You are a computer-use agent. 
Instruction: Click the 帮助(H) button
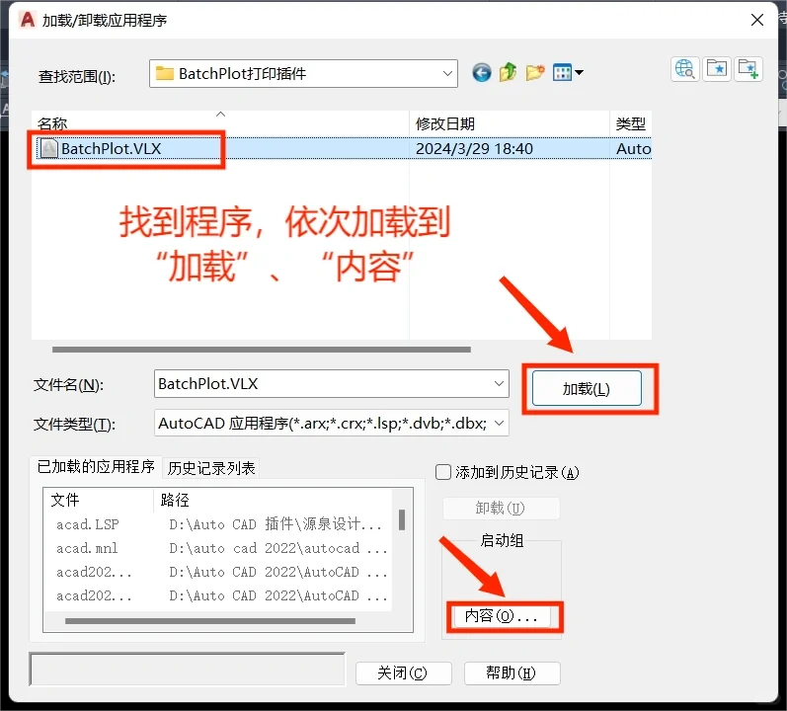512,672
